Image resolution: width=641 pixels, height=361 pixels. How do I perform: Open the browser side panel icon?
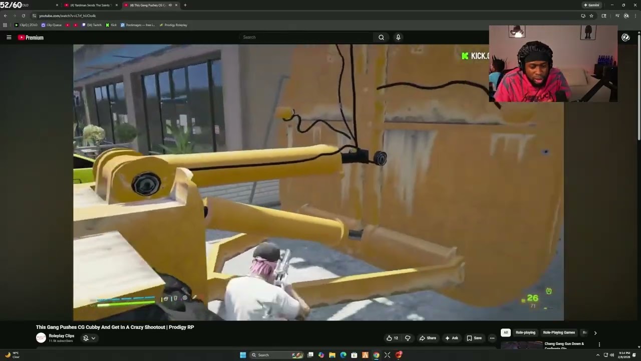pos(604,16)
